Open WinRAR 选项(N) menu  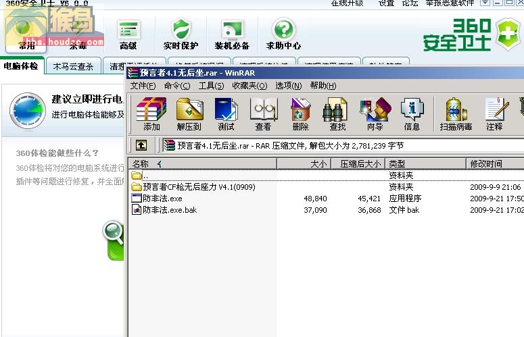tap(289, 86)
